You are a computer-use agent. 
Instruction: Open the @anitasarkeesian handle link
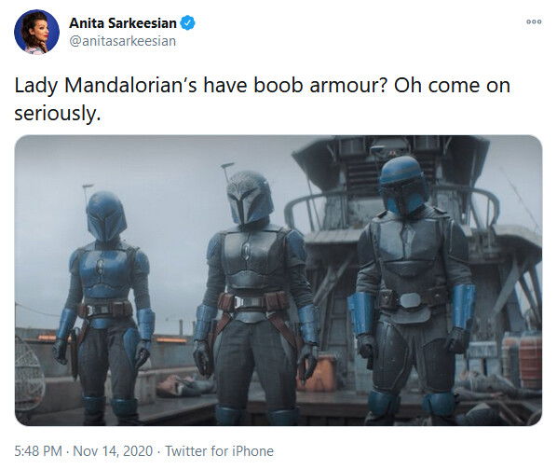click(x=123, y=41)
